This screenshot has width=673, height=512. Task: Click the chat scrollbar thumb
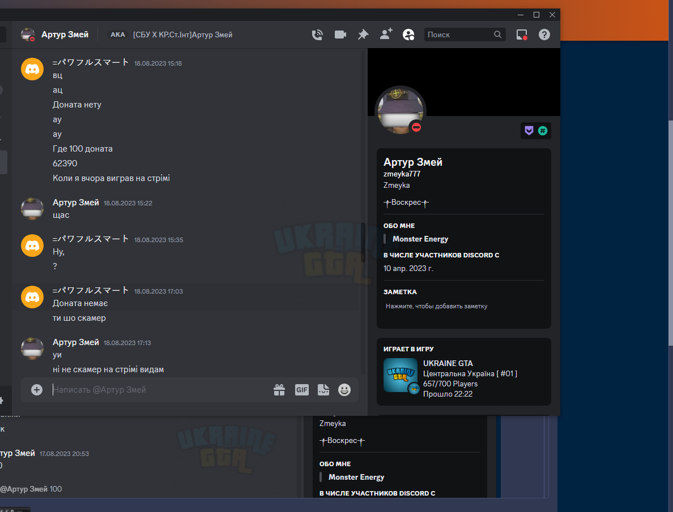pyautogui.click(x=363, y=243)
